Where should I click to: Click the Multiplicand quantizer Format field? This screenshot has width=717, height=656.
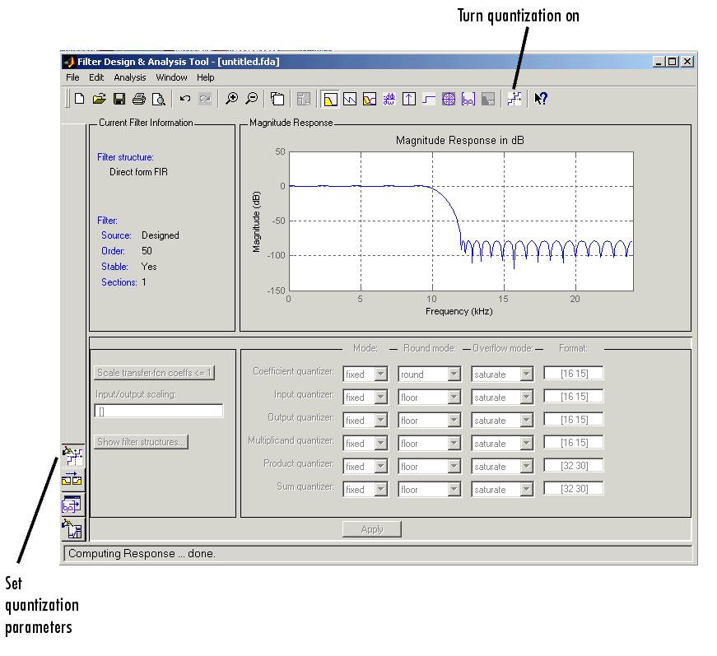pyautogui.click(x=574, y=443)
